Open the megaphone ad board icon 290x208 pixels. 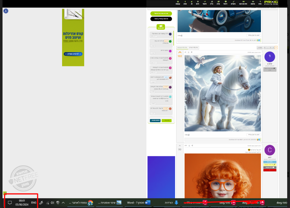(161, 27)
